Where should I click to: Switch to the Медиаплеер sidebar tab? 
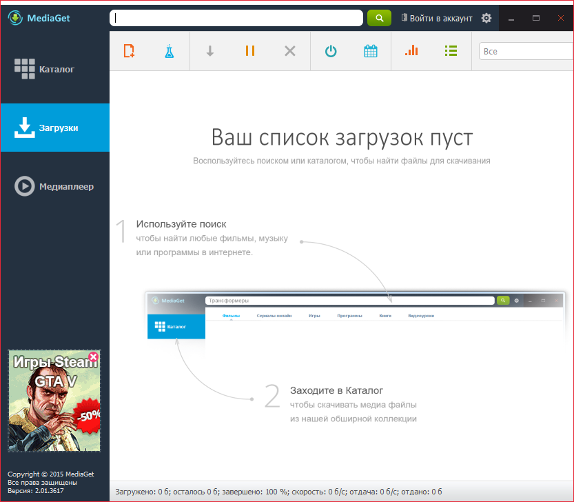click(x=54, y=186)
